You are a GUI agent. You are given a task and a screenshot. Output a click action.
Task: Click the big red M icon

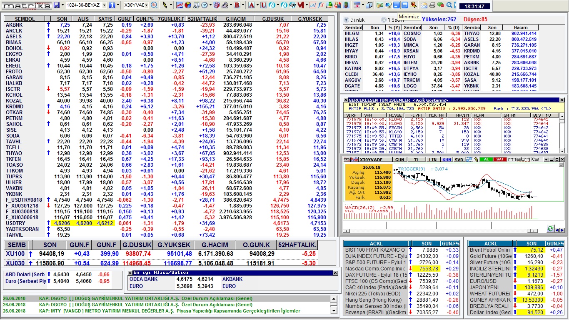(300, 5)
